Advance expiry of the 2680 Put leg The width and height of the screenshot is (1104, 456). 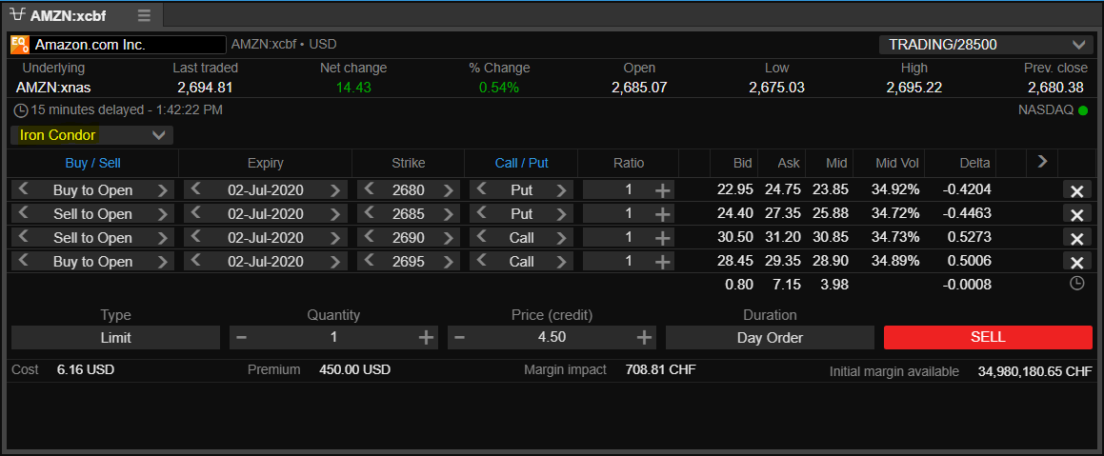(x=335, y=190)
